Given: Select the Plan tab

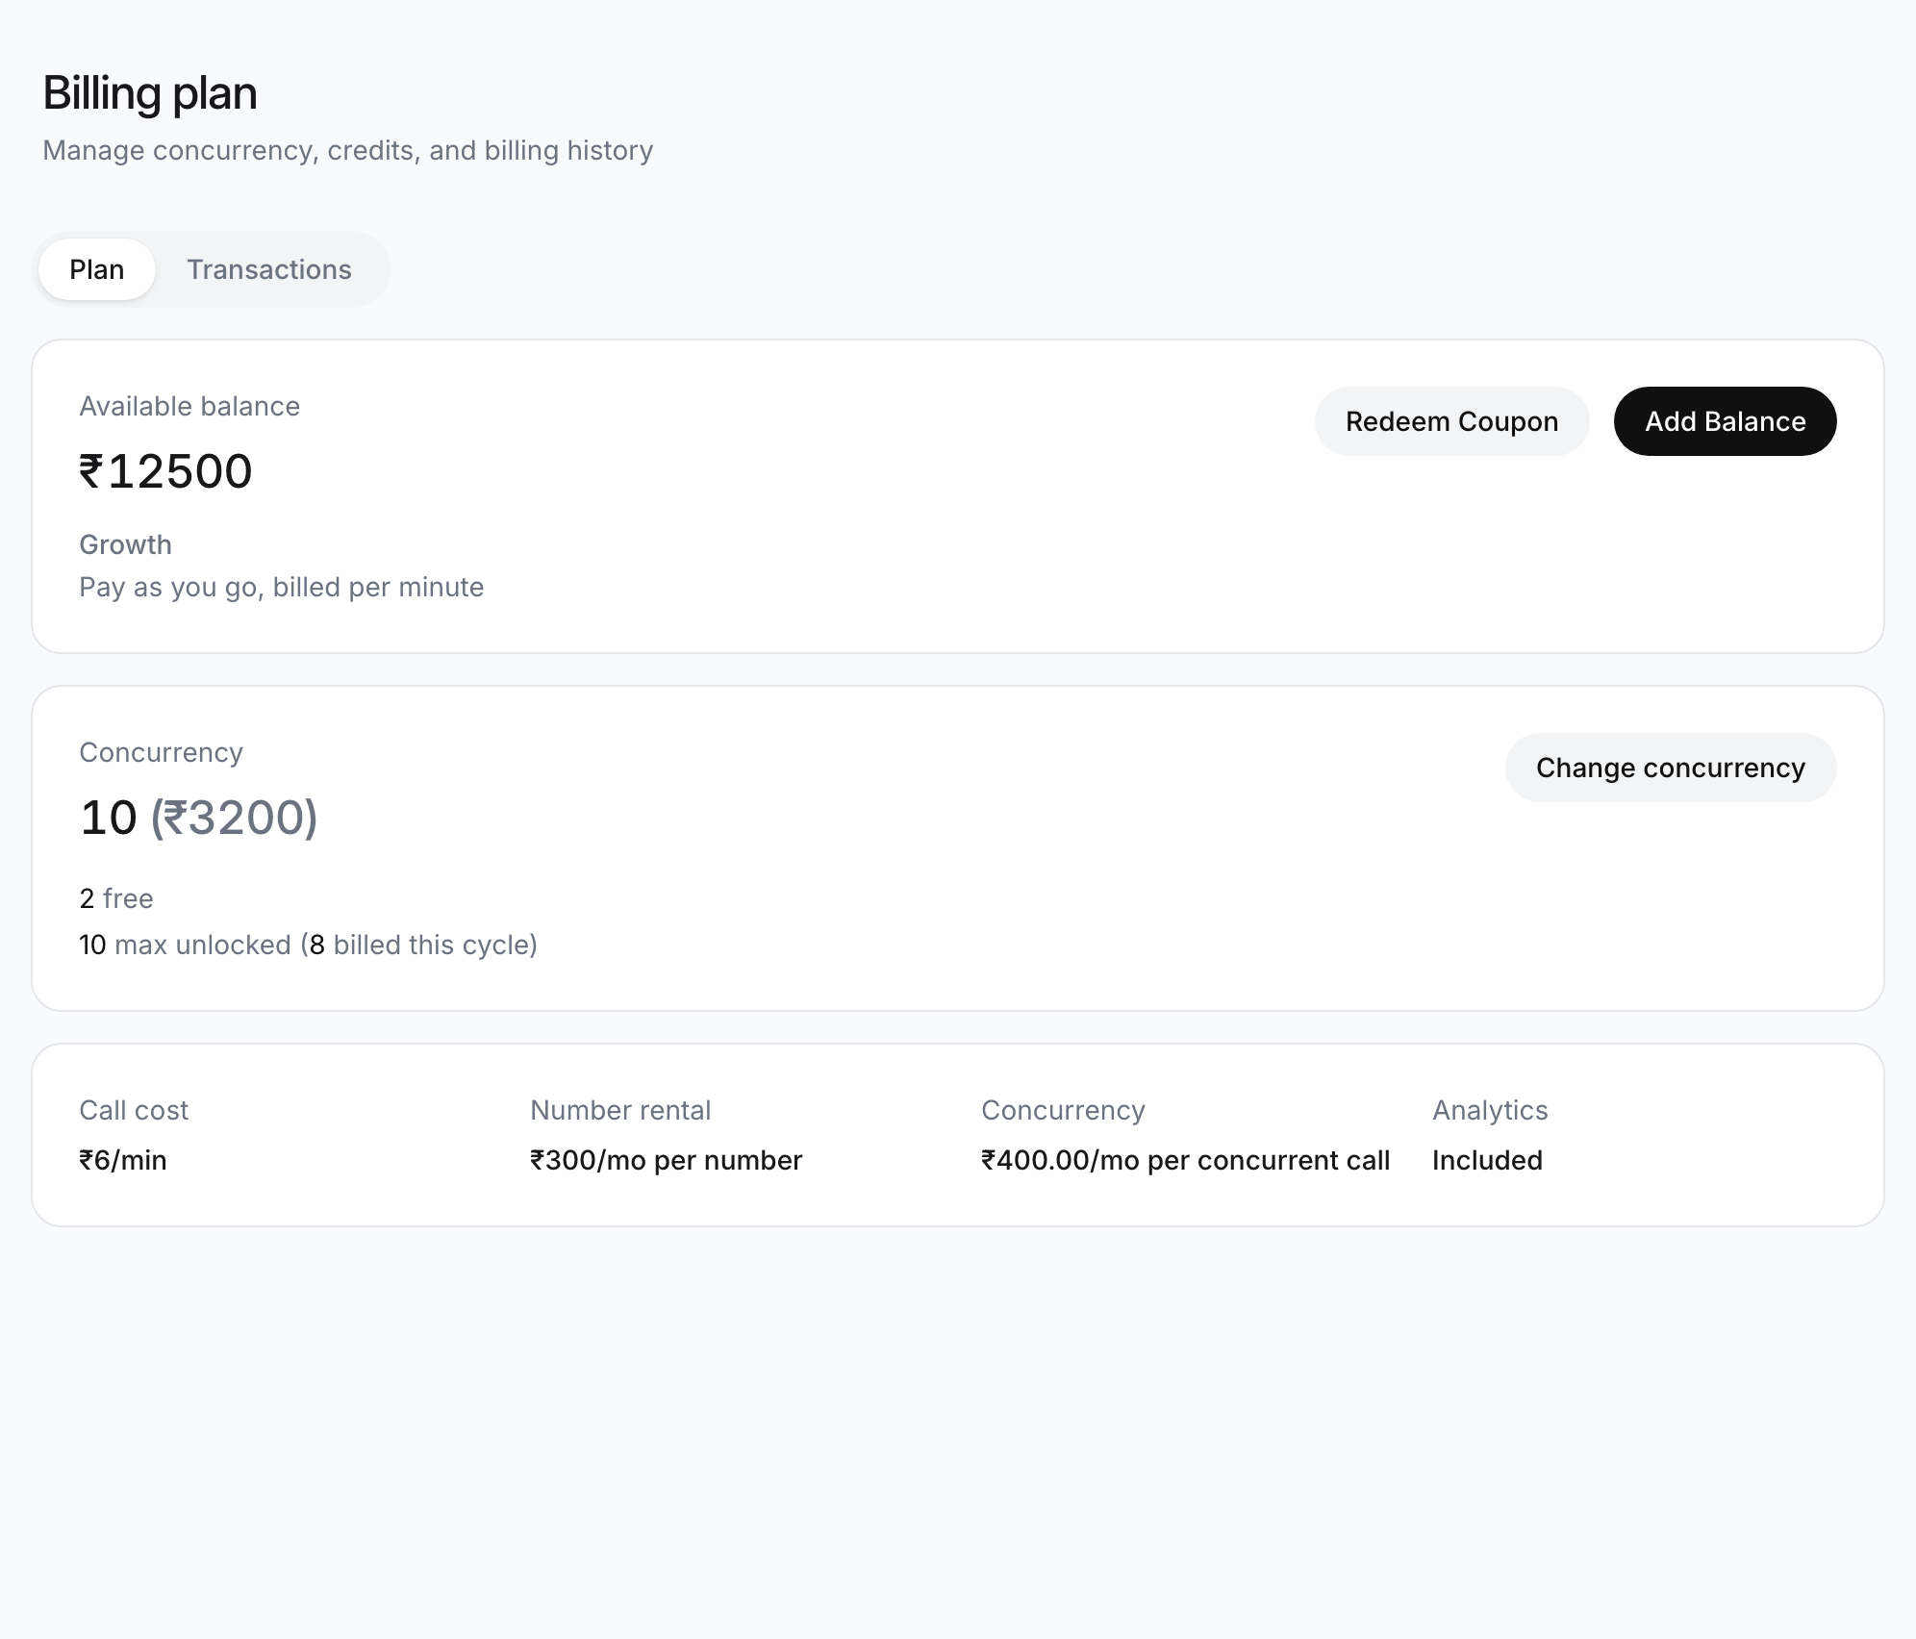Looking at the screenshot, I should (x=97, y=269).
